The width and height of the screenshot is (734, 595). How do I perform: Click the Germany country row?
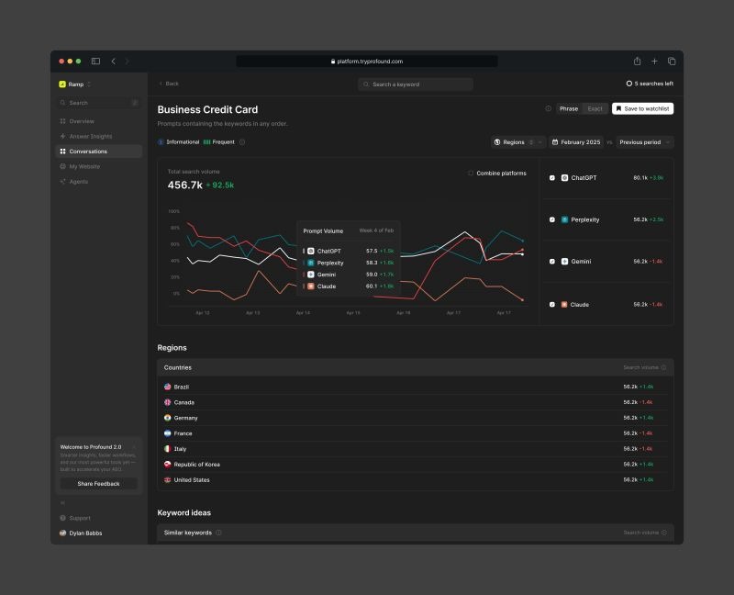(416, 418)
